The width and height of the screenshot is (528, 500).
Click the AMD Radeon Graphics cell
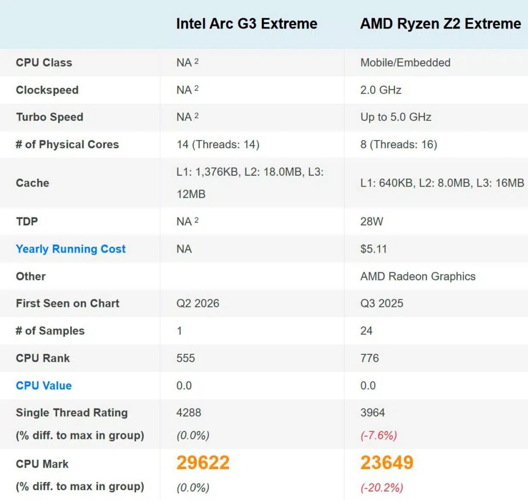[418, 276]
